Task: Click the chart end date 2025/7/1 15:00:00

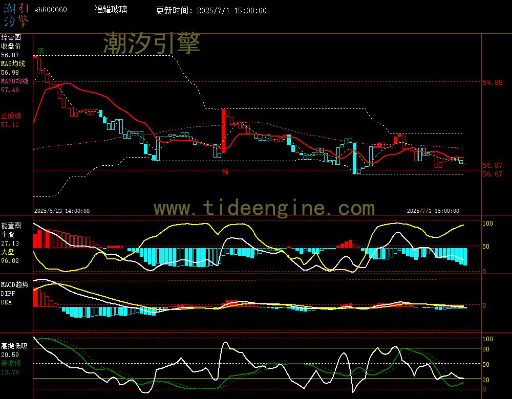Action: [x=433, y=211]
